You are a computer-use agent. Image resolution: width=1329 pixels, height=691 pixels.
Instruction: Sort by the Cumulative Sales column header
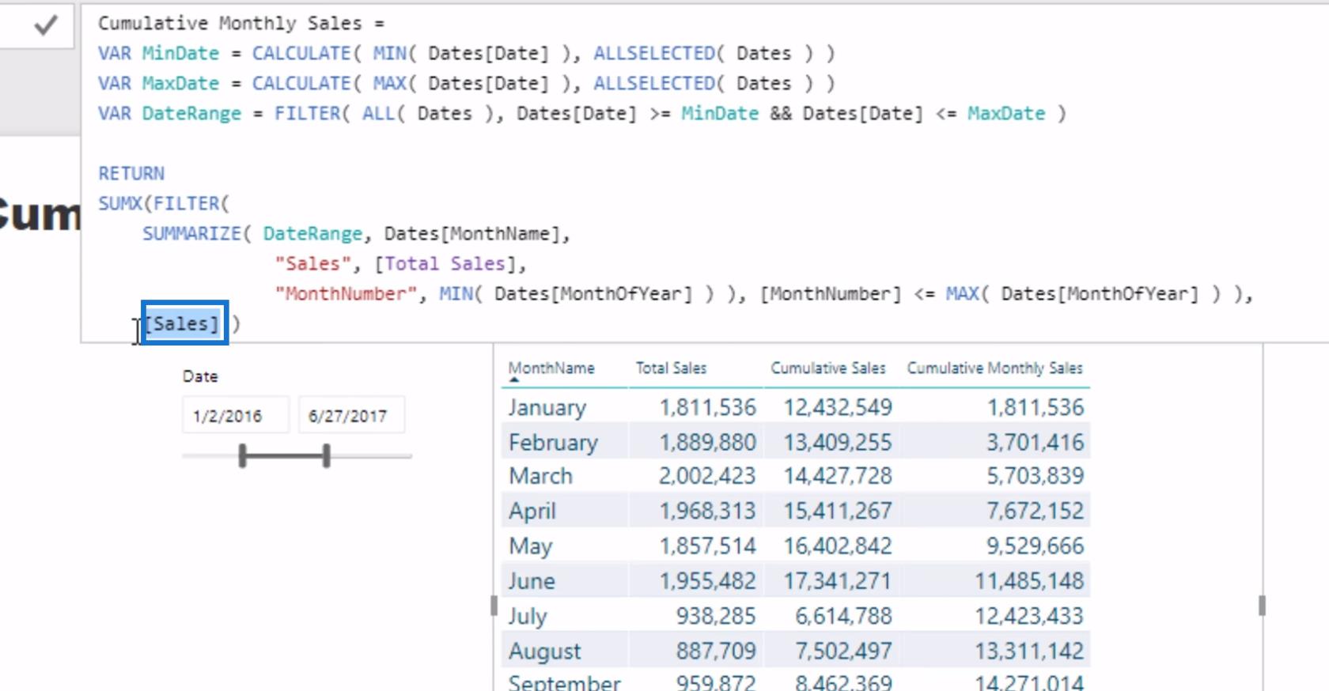pyautogui.click(x=828, y=368)
